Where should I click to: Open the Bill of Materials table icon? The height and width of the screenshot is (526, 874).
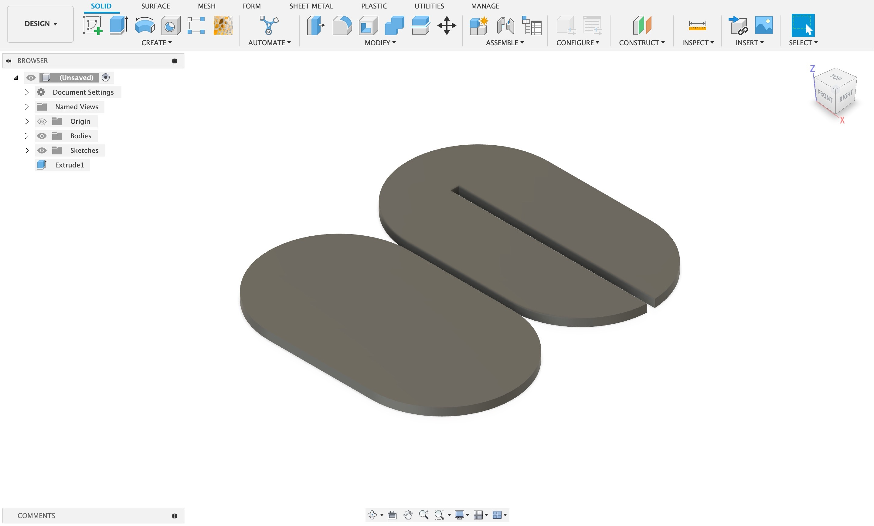point(532,25)
